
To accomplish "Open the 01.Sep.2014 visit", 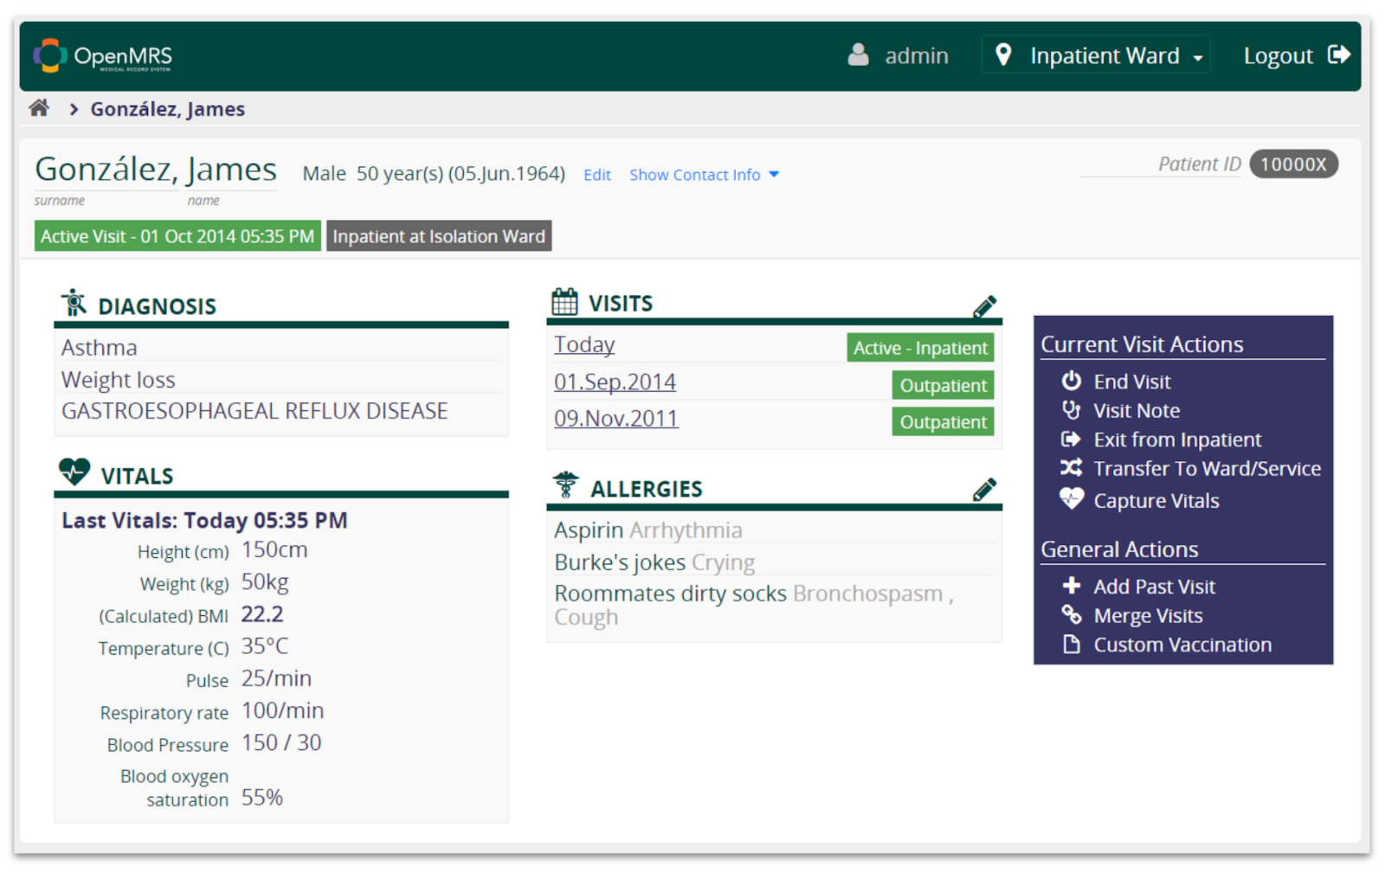I will click(x=615, y=382).
